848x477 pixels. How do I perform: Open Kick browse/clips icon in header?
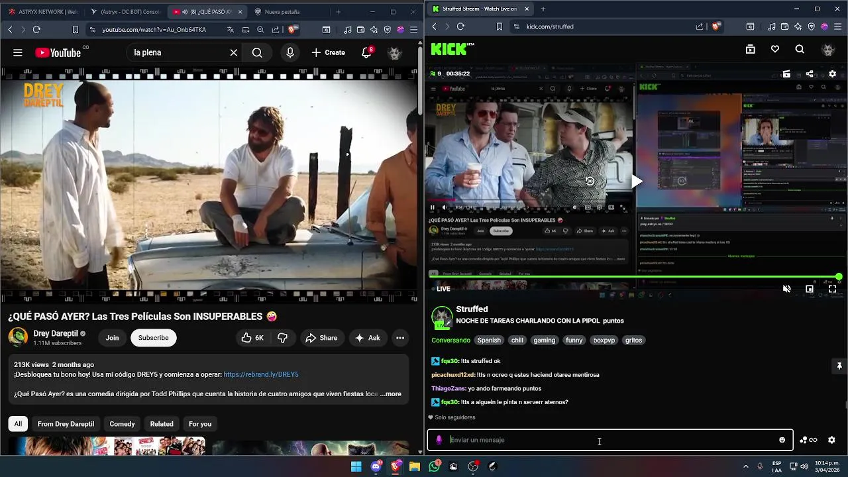[x=751, y=49]
